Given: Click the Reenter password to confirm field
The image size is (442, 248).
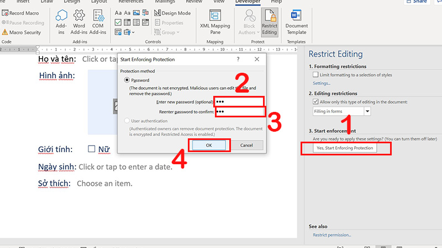Looking at the screenshot, I should pos(240,112).
